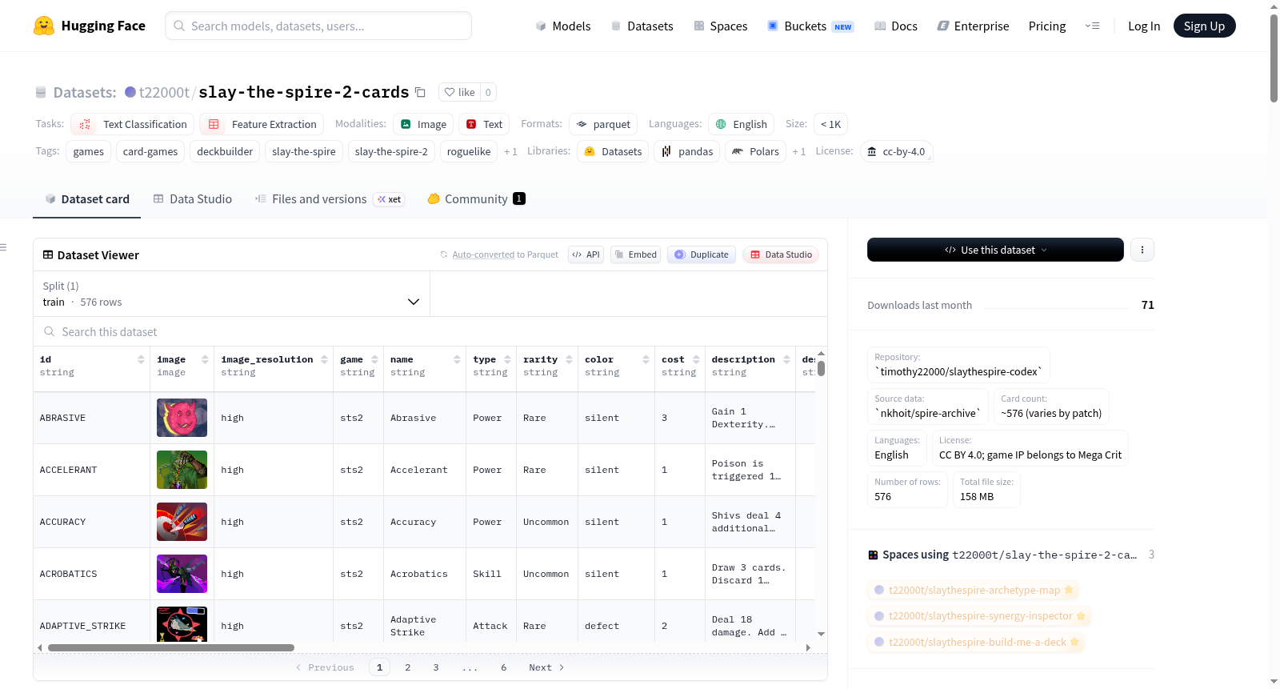1280x689 pixels.
Task: Sort by the id column
Action: coord(141,359)
